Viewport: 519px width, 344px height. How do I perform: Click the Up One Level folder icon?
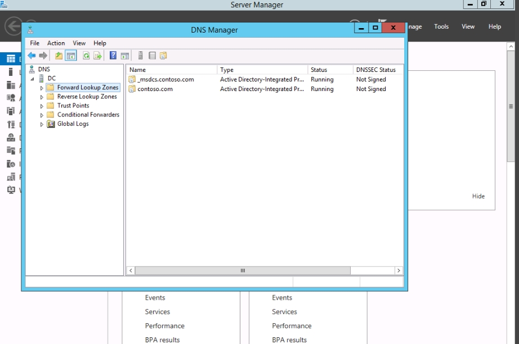click(x=59, y=56)
